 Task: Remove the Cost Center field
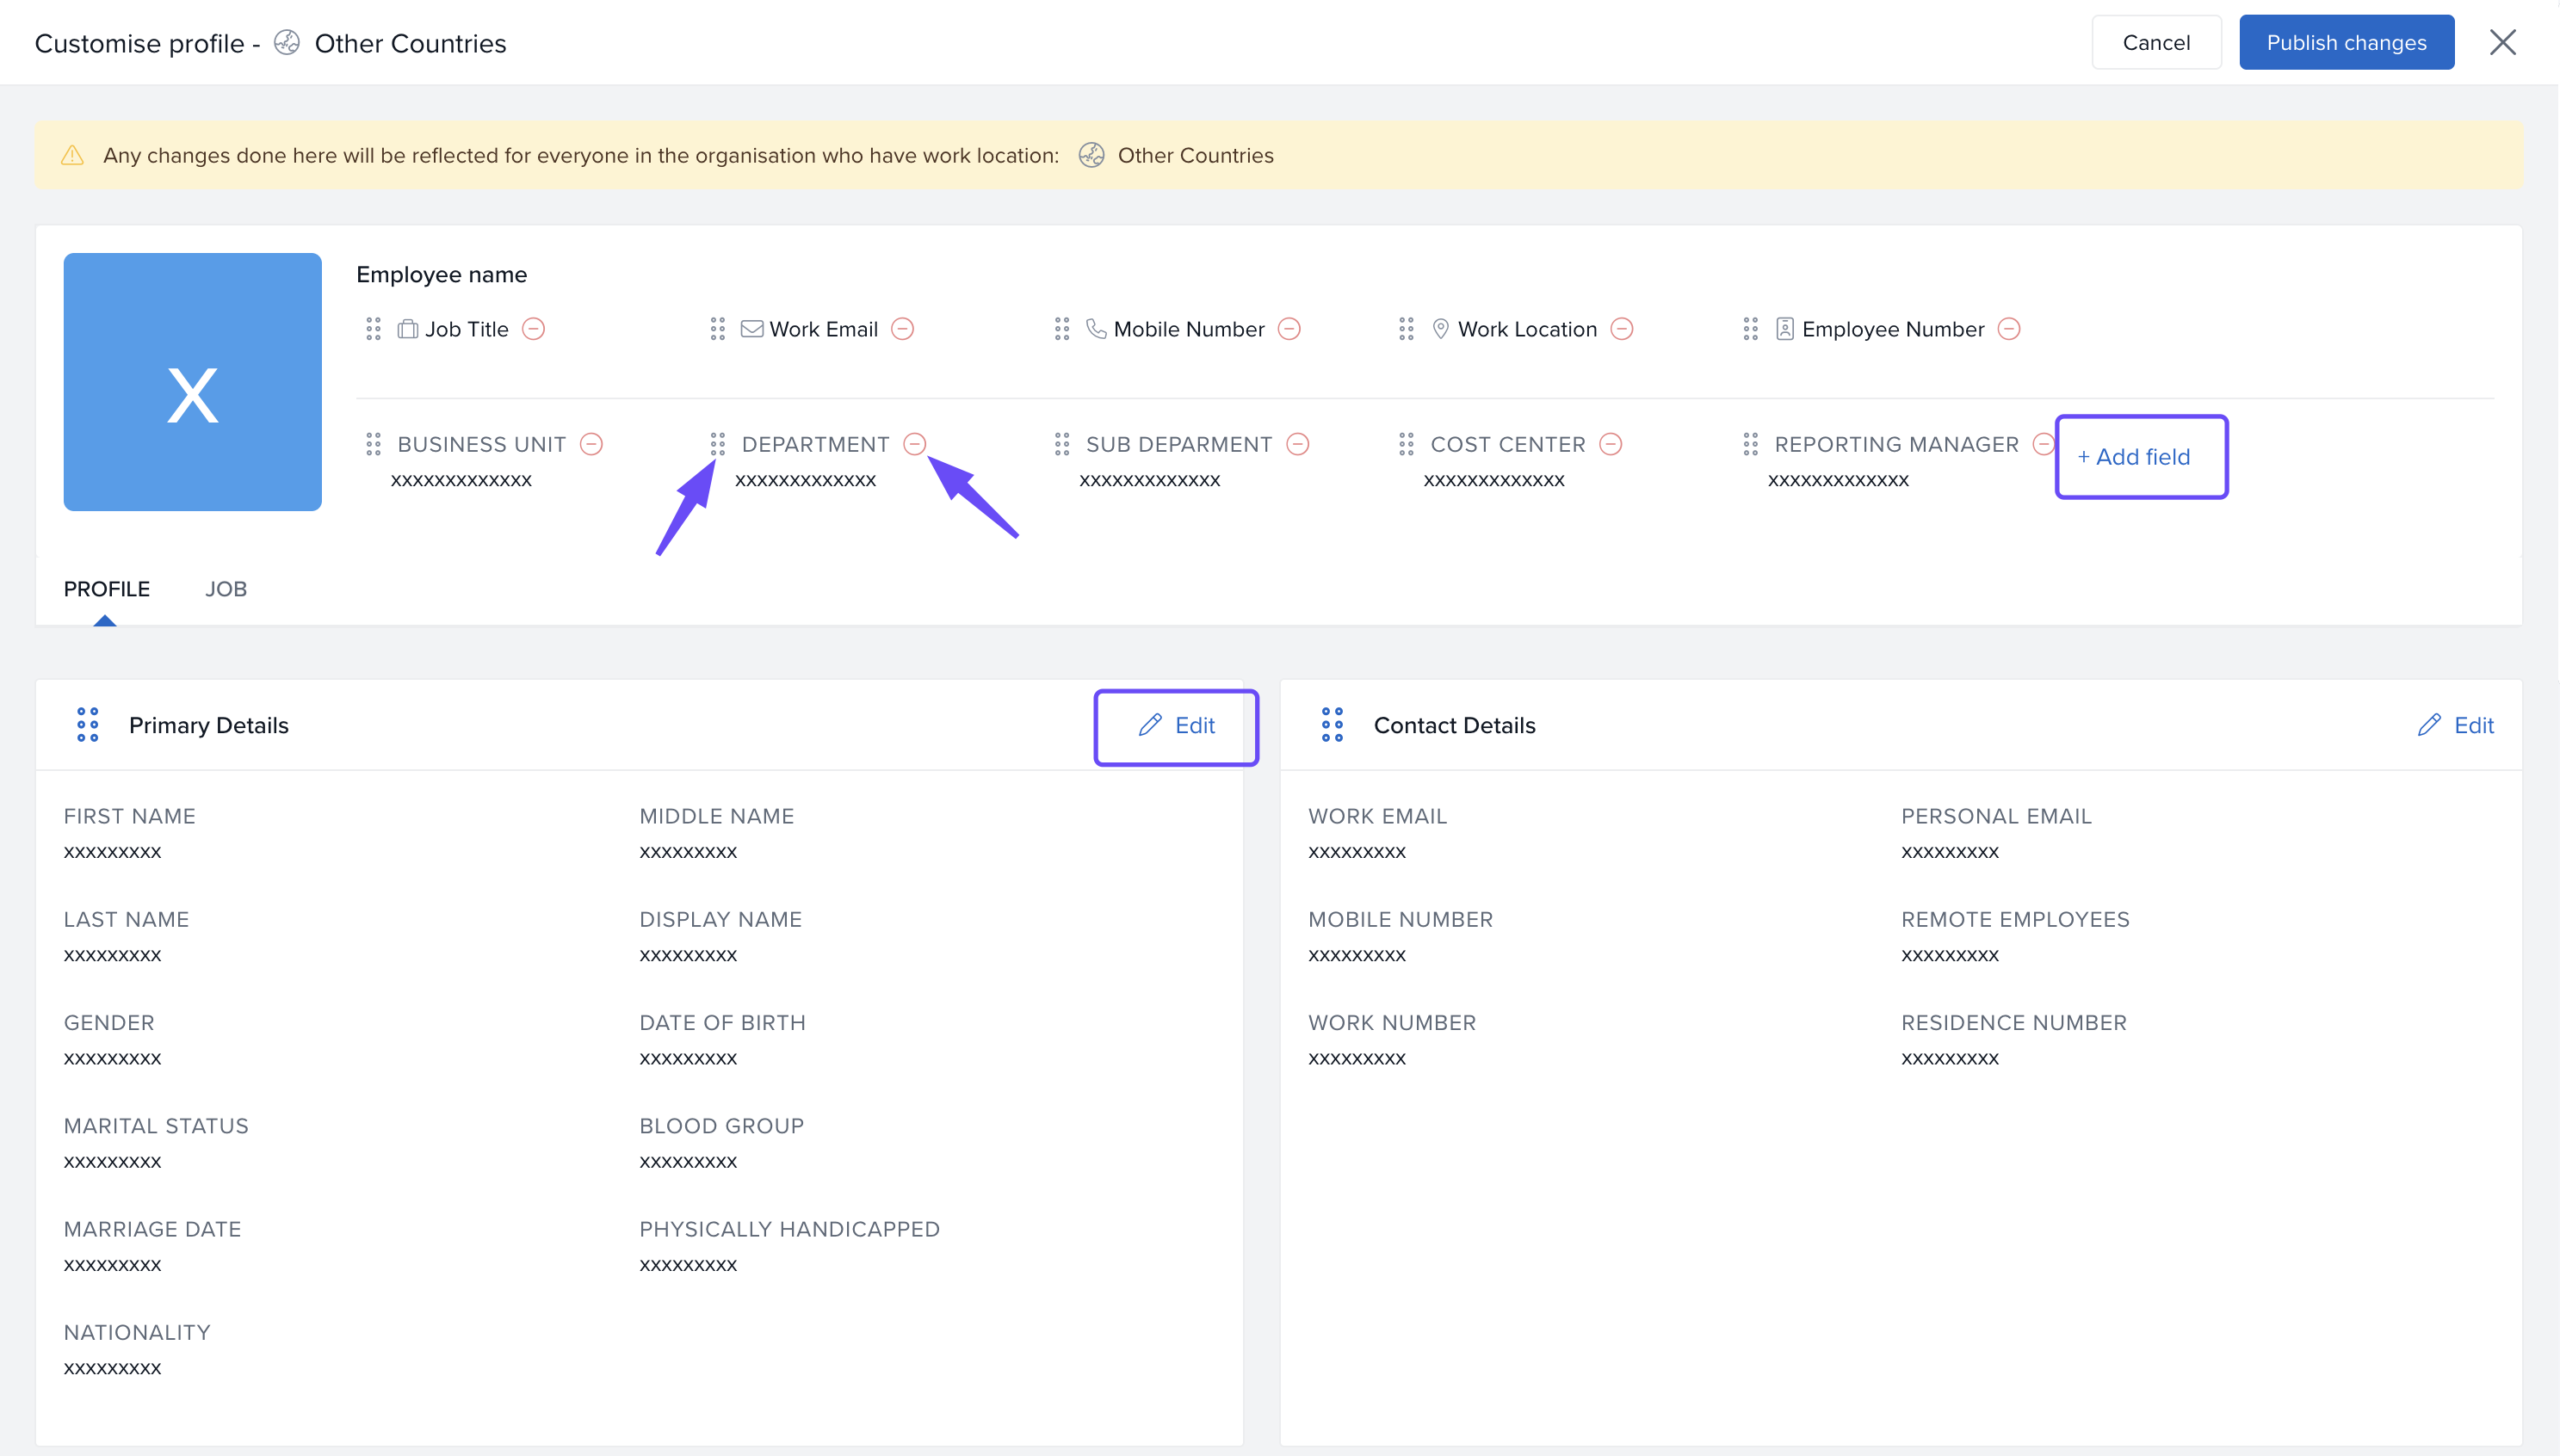point(1610,444)
